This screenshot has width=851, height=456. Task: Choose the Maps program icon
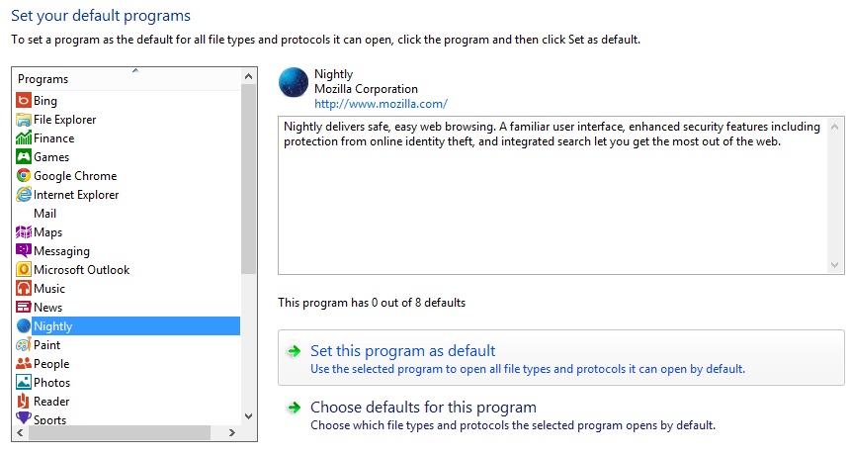point(24,231)
